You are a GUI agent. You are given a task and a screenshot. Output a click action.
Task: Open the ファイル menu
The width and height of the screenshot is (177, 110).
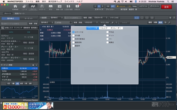point(29,1)
